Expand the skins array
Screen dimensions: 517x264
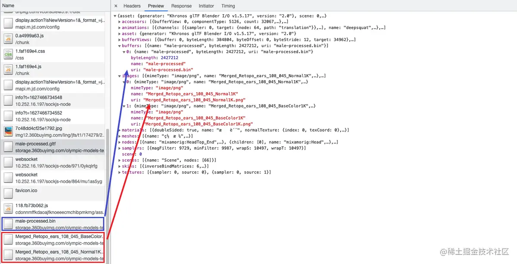click(120, 166)
